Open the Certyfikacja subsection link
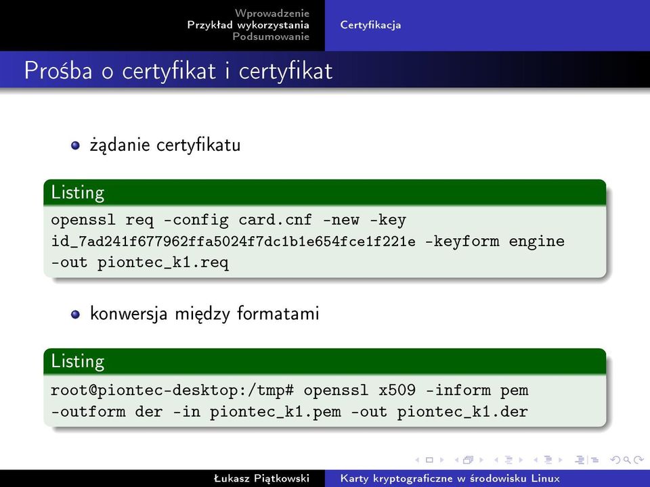This screenshot has height=487, width=650. click(x=370, y=25)
